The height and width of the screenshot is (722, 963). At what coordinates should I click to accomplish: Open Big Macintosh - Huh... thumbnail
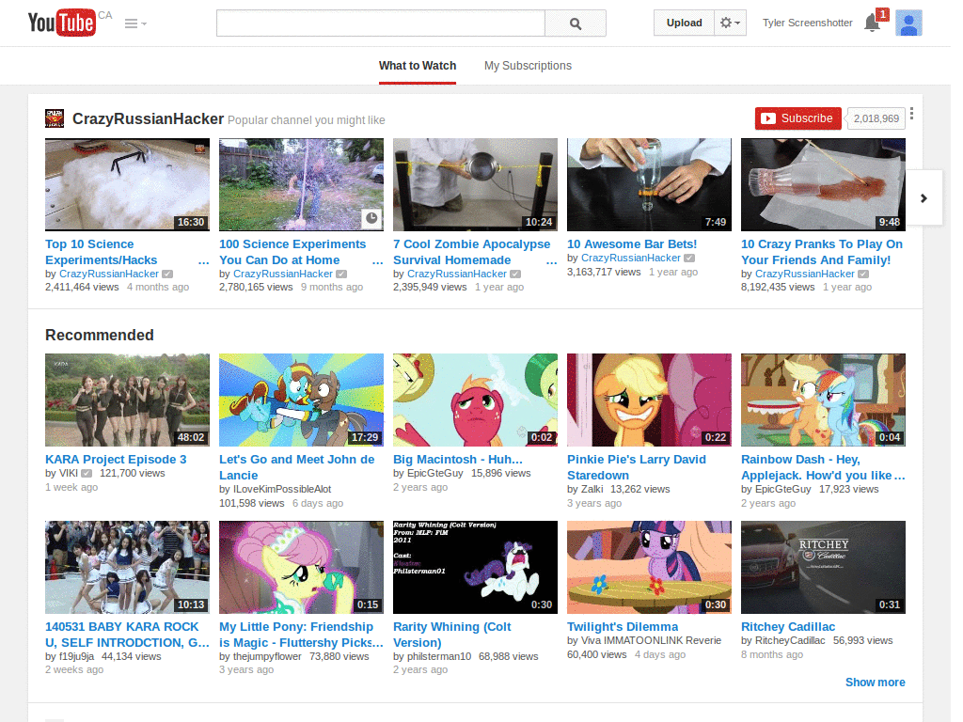click(x=475, y=400)
